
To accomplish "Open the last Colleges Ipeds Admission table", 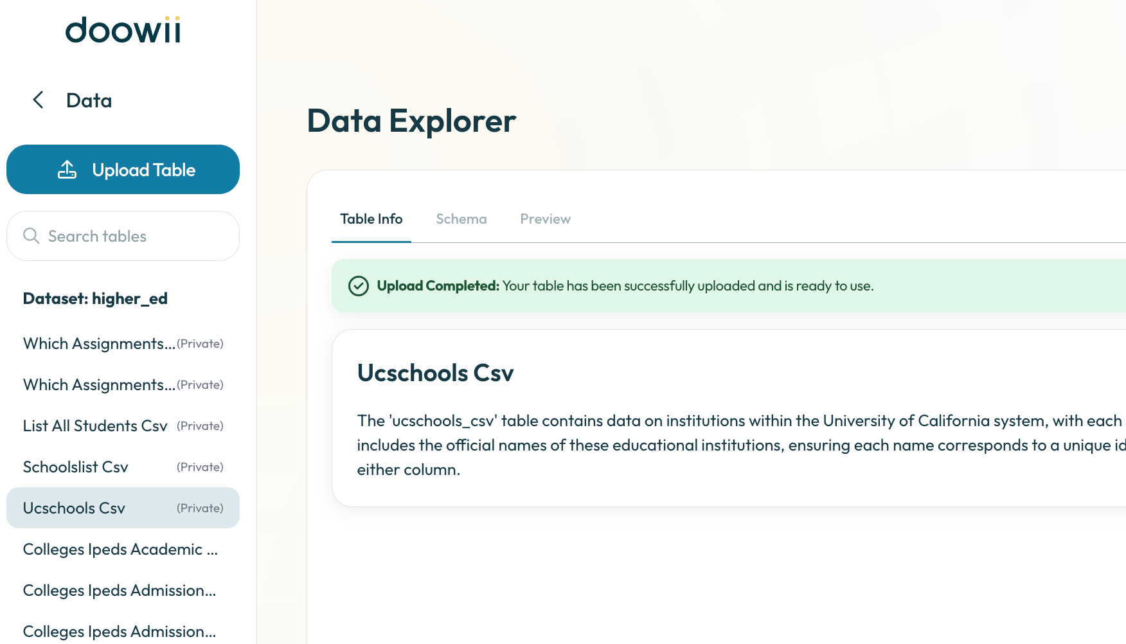I will [x=123, y=632].
